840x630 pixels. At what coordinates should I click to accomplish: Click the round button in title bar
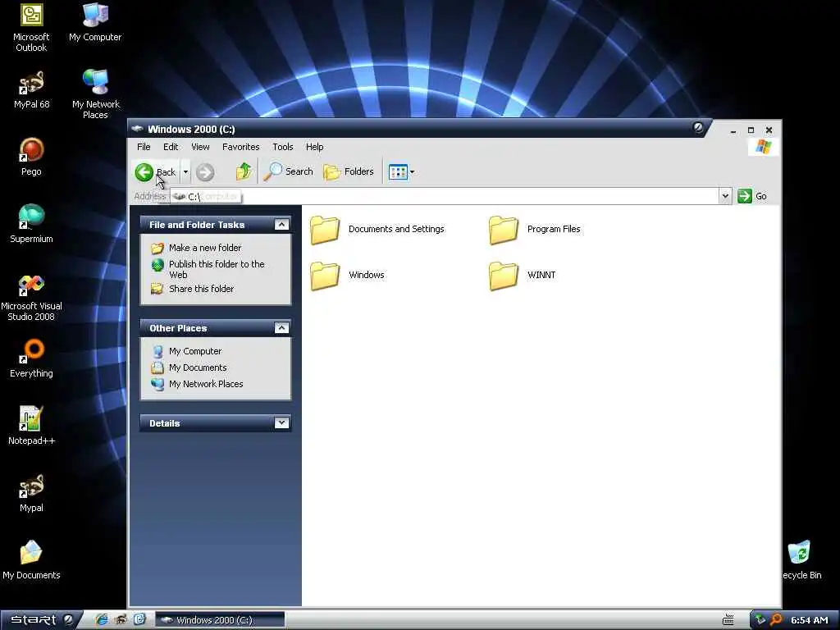pos(698,127)
